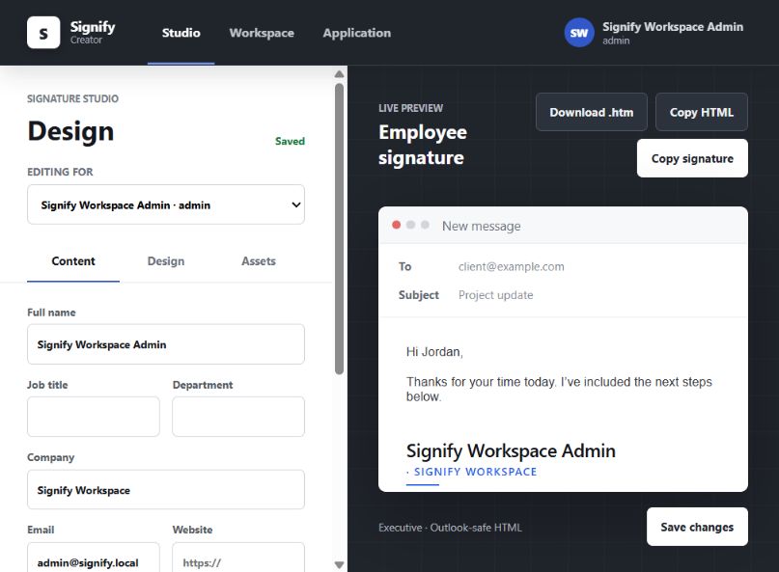Image resolution: width=779 pixels, height=572 pixels.
Task: Click the left panel scrollbar thumb
Action: point(340,229)
